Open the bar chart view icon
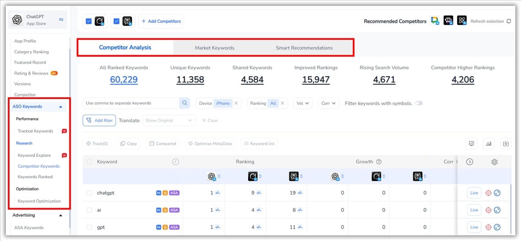Image resolution: width=521 pixels, height=241 pixels. pyautogui.click(x=489, y=144)
